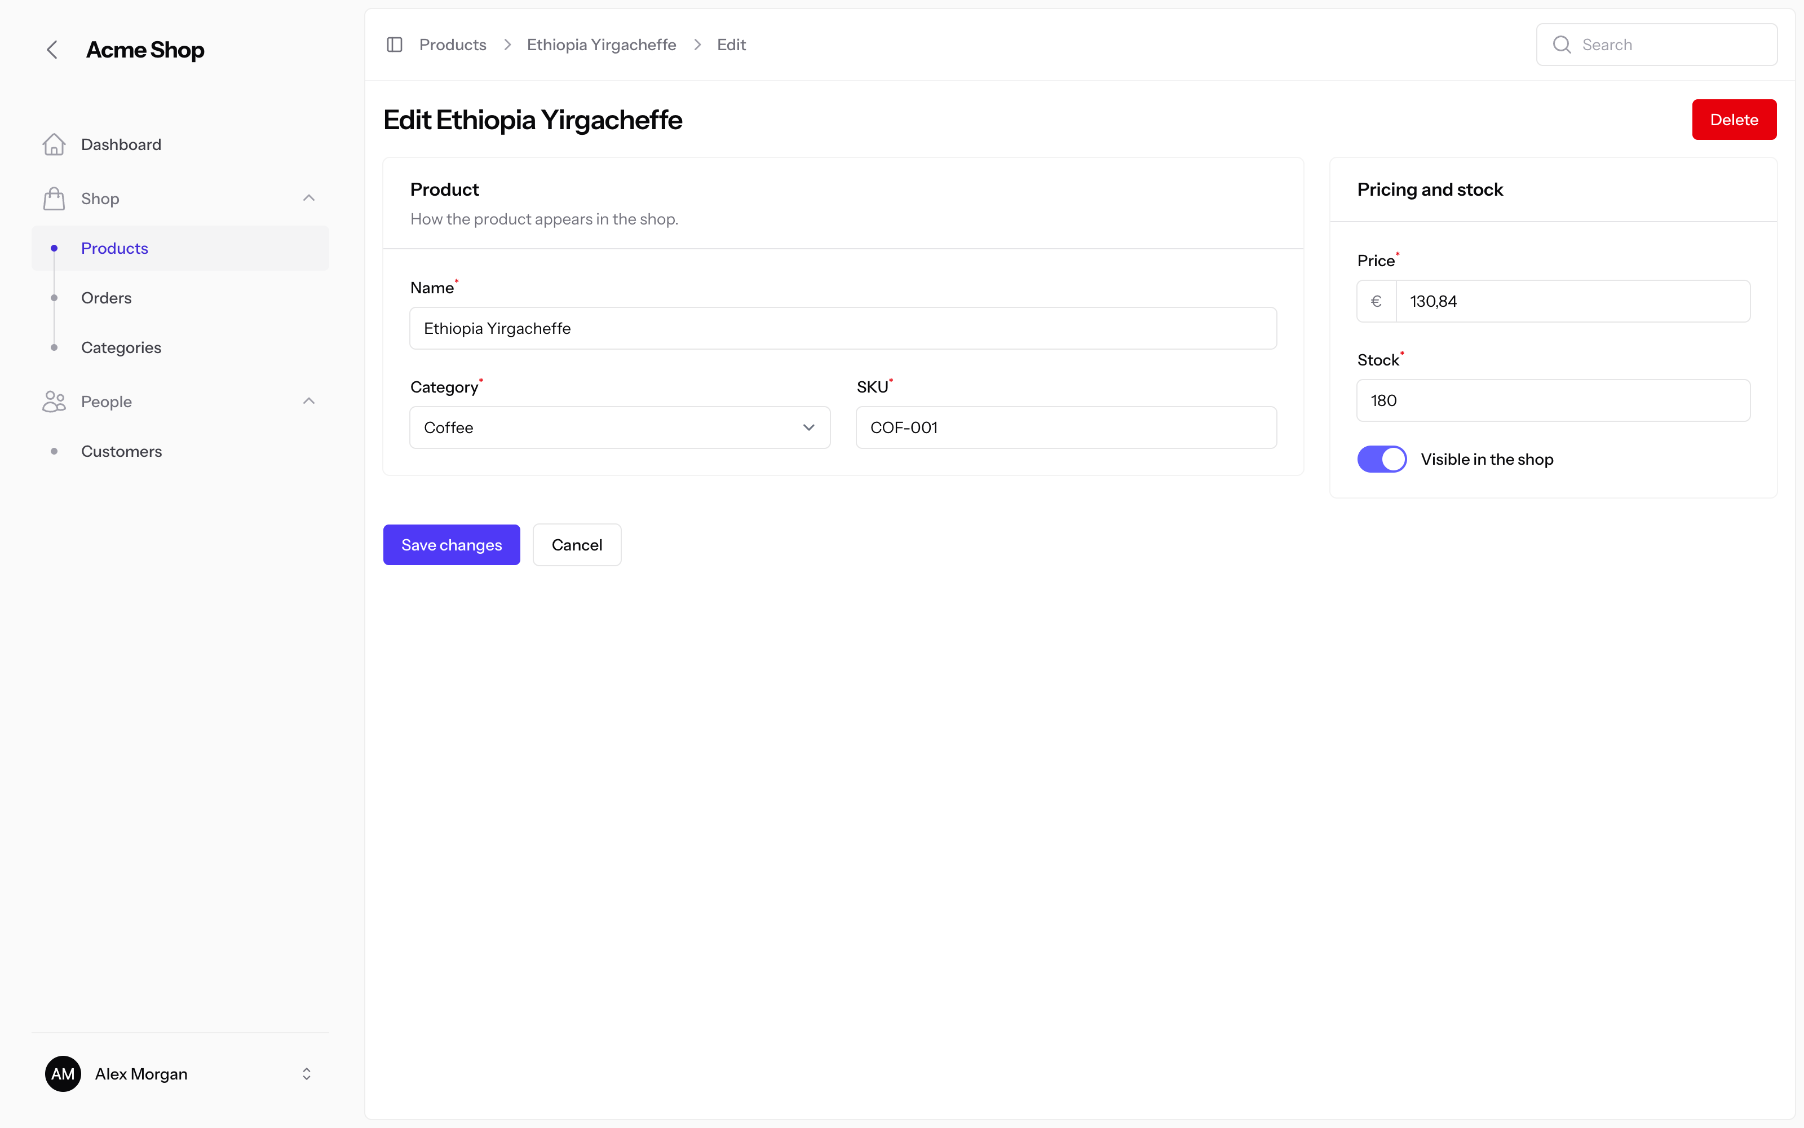The width and height of the screenshot is (1804, 1128).
Task: Click into the Stock field
Action: [1554, 400]
